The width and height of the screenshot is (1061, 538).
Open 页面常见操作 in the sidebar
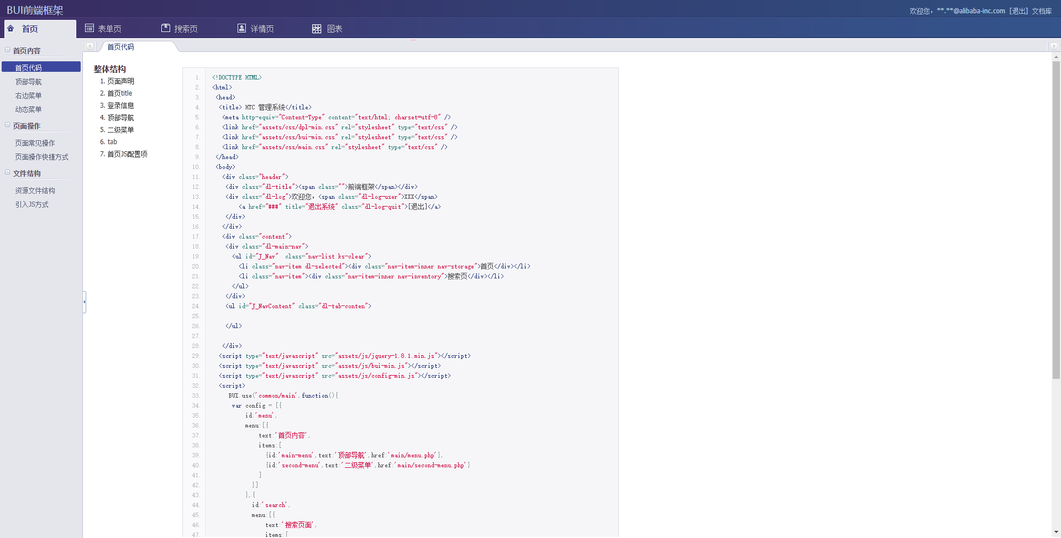35,143
